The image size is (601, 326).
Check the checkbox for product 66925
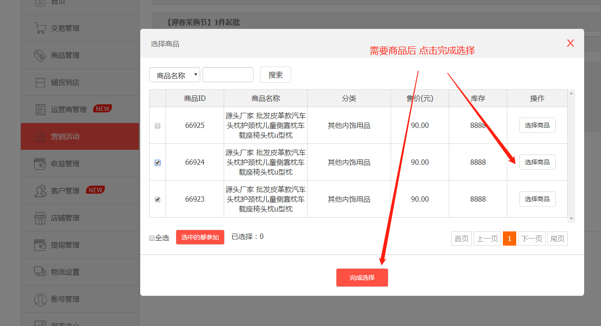158,125
